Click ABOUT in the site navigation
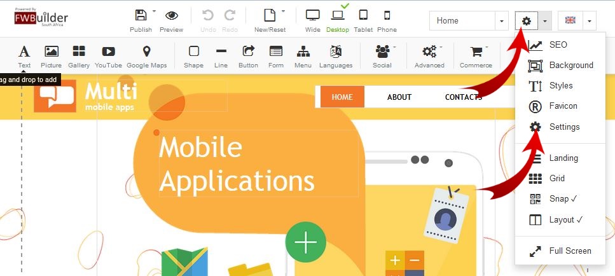Image resolution: width=615 pixels, height=276 pixels. pyautogui.click(x=399, y=97)
